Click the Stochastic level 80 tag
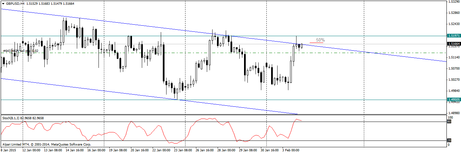The width and height of the screenshot is (461, 153). [449, 122]
